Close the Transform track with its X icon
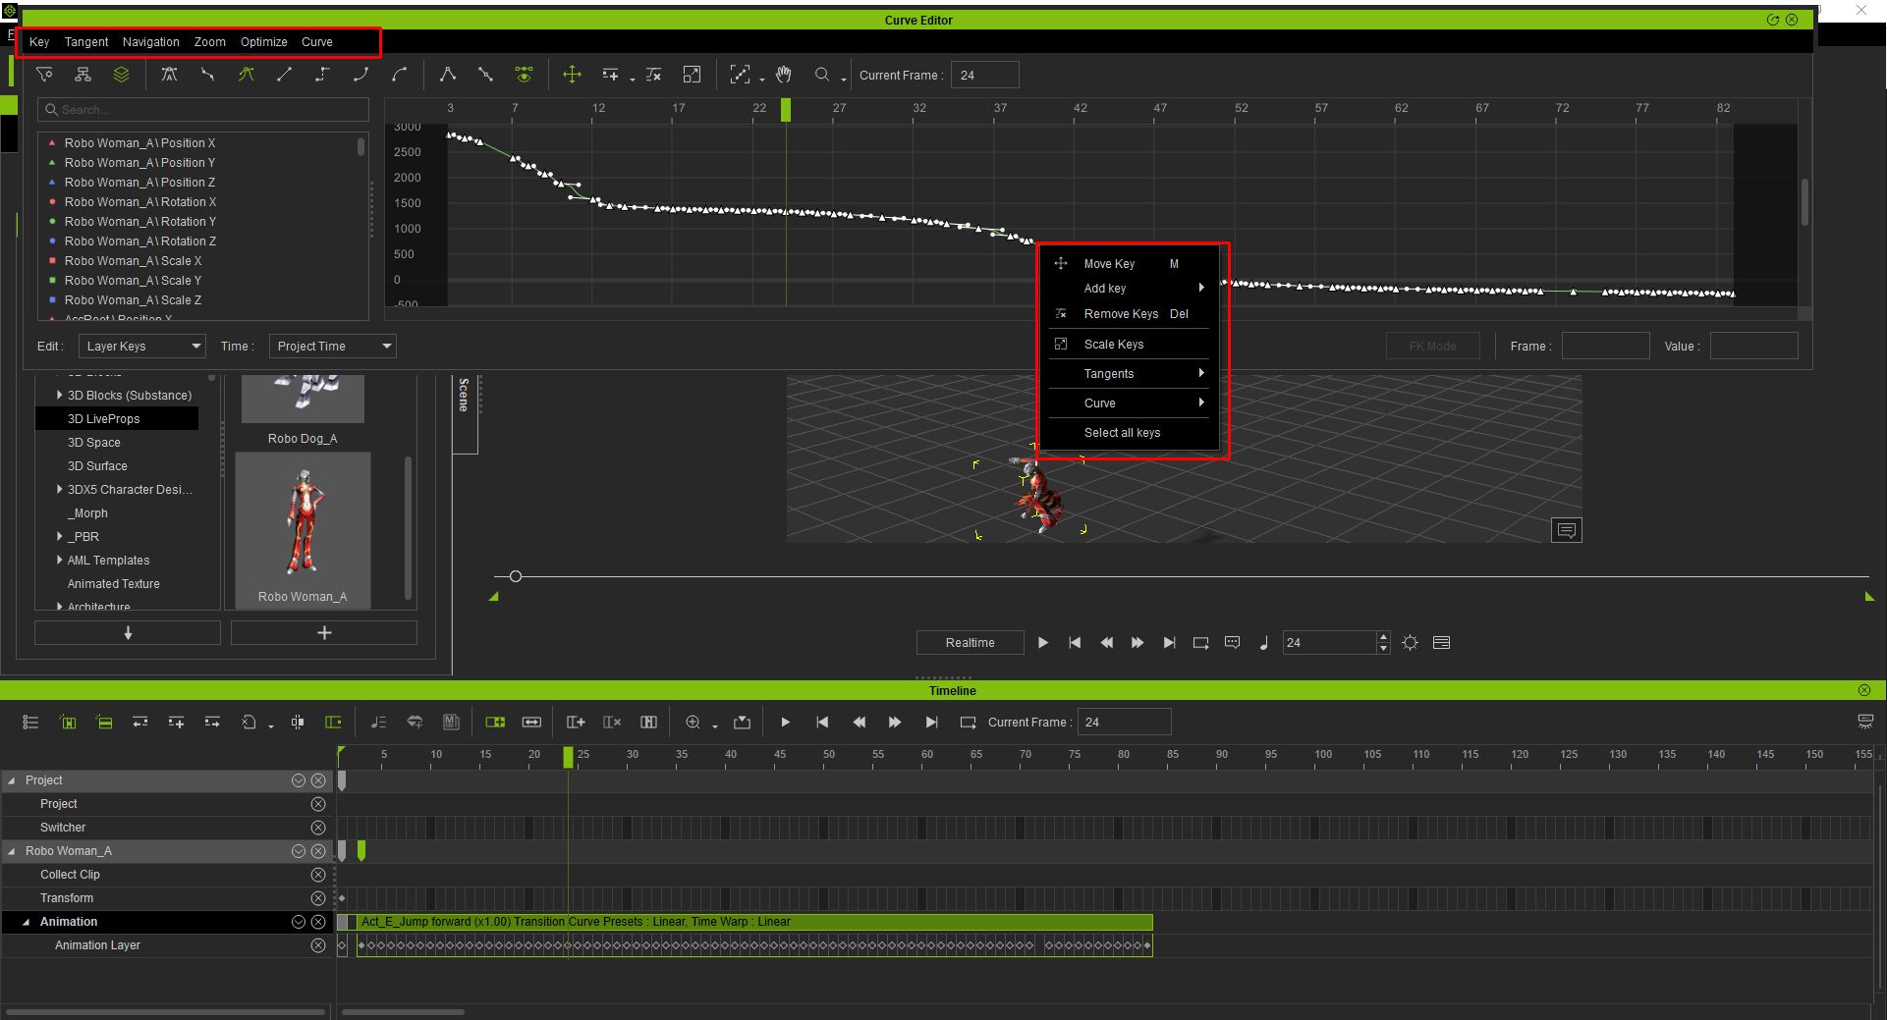Screen dimensions: 1887x1020 pos(318,898)
